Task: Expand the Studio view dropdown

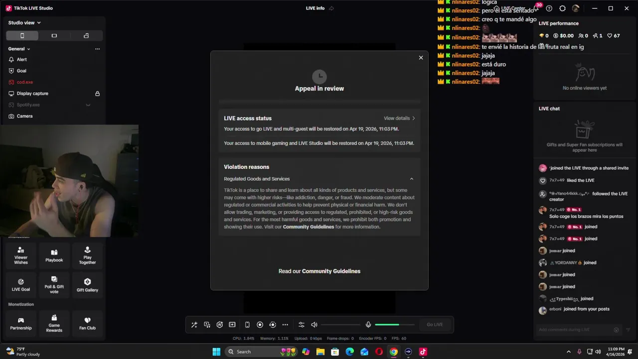Action: point(24,23)
